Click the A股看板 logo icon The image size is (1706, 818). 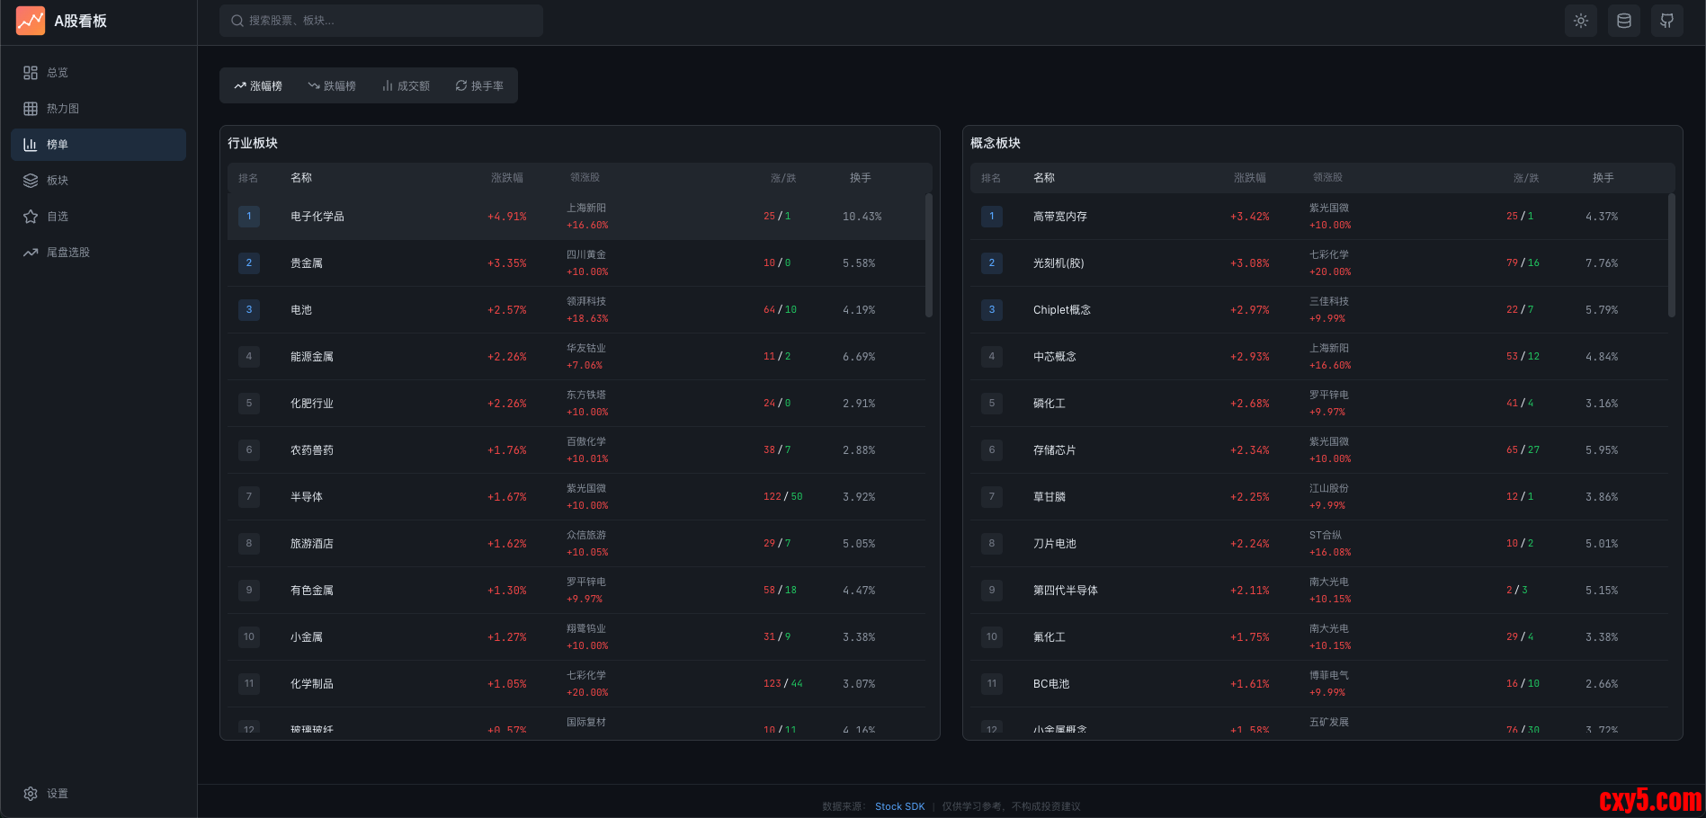pyautogui.click(x=31, y=21)
